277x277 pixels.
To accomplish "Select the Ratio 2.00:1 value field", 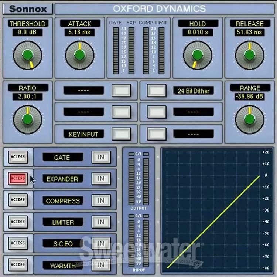I will (28, 97).
